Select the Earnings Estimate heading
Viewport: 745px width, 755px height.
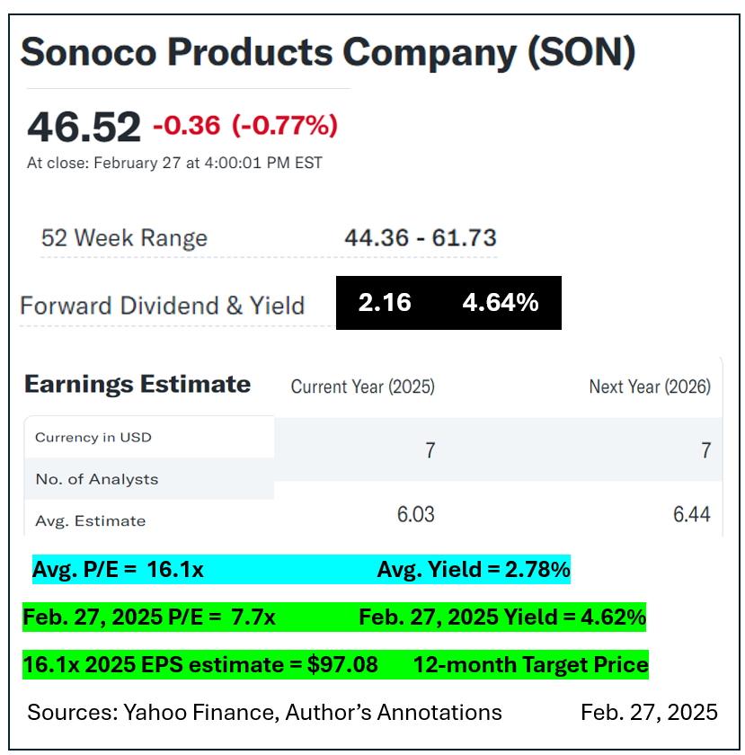coord(137,385)
